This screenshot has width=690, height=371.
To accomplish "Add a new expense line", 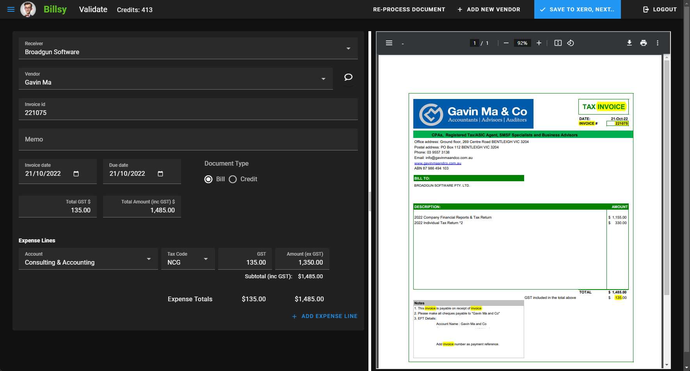I will [x=325, y=316].
